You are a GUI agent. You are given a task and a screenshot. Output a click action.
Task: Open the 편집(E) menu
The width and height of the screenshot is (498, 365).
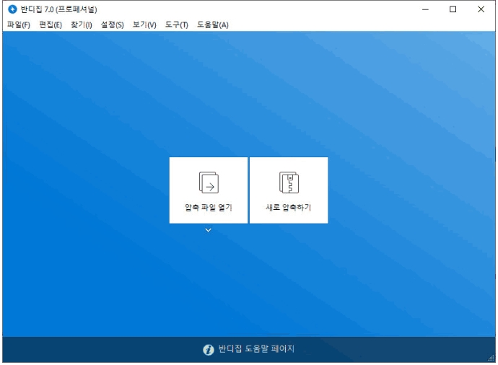[51, 25]
